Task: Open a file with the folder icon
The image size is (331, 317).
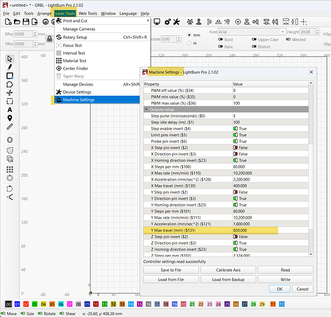Action: [x=17, y=22]
